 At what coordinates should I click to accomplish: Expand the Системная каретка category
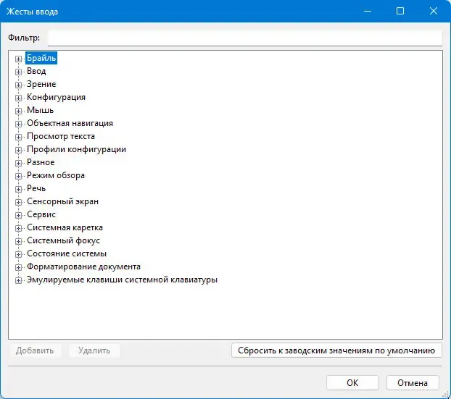18,228
